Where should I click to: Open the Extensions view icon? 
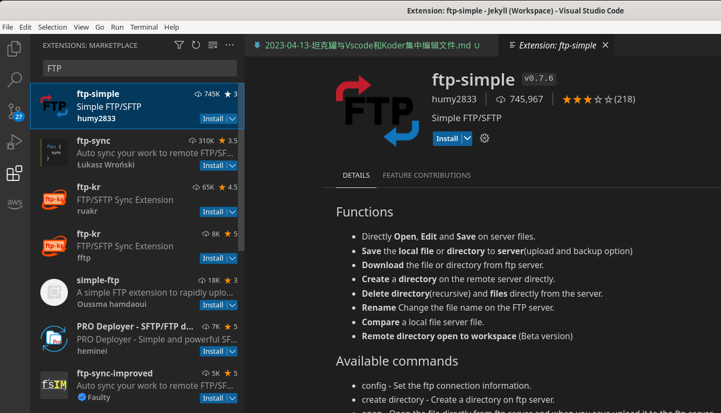[x=15, y=173]
